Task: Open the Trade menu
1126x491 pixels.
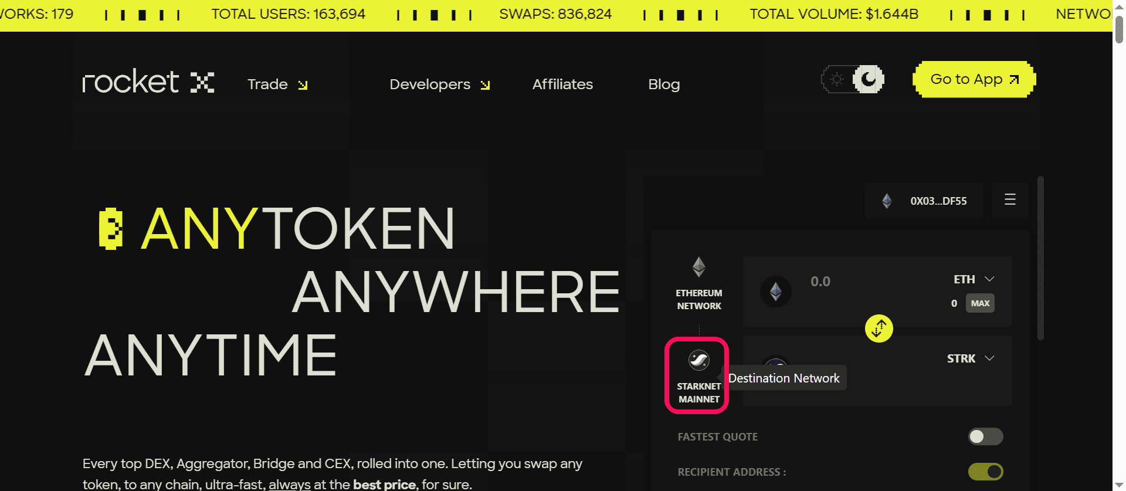Action: [277, 84]
